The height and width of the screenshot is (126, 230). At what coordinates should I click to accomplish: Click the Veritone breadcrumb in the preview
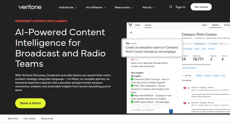(137, 25)
